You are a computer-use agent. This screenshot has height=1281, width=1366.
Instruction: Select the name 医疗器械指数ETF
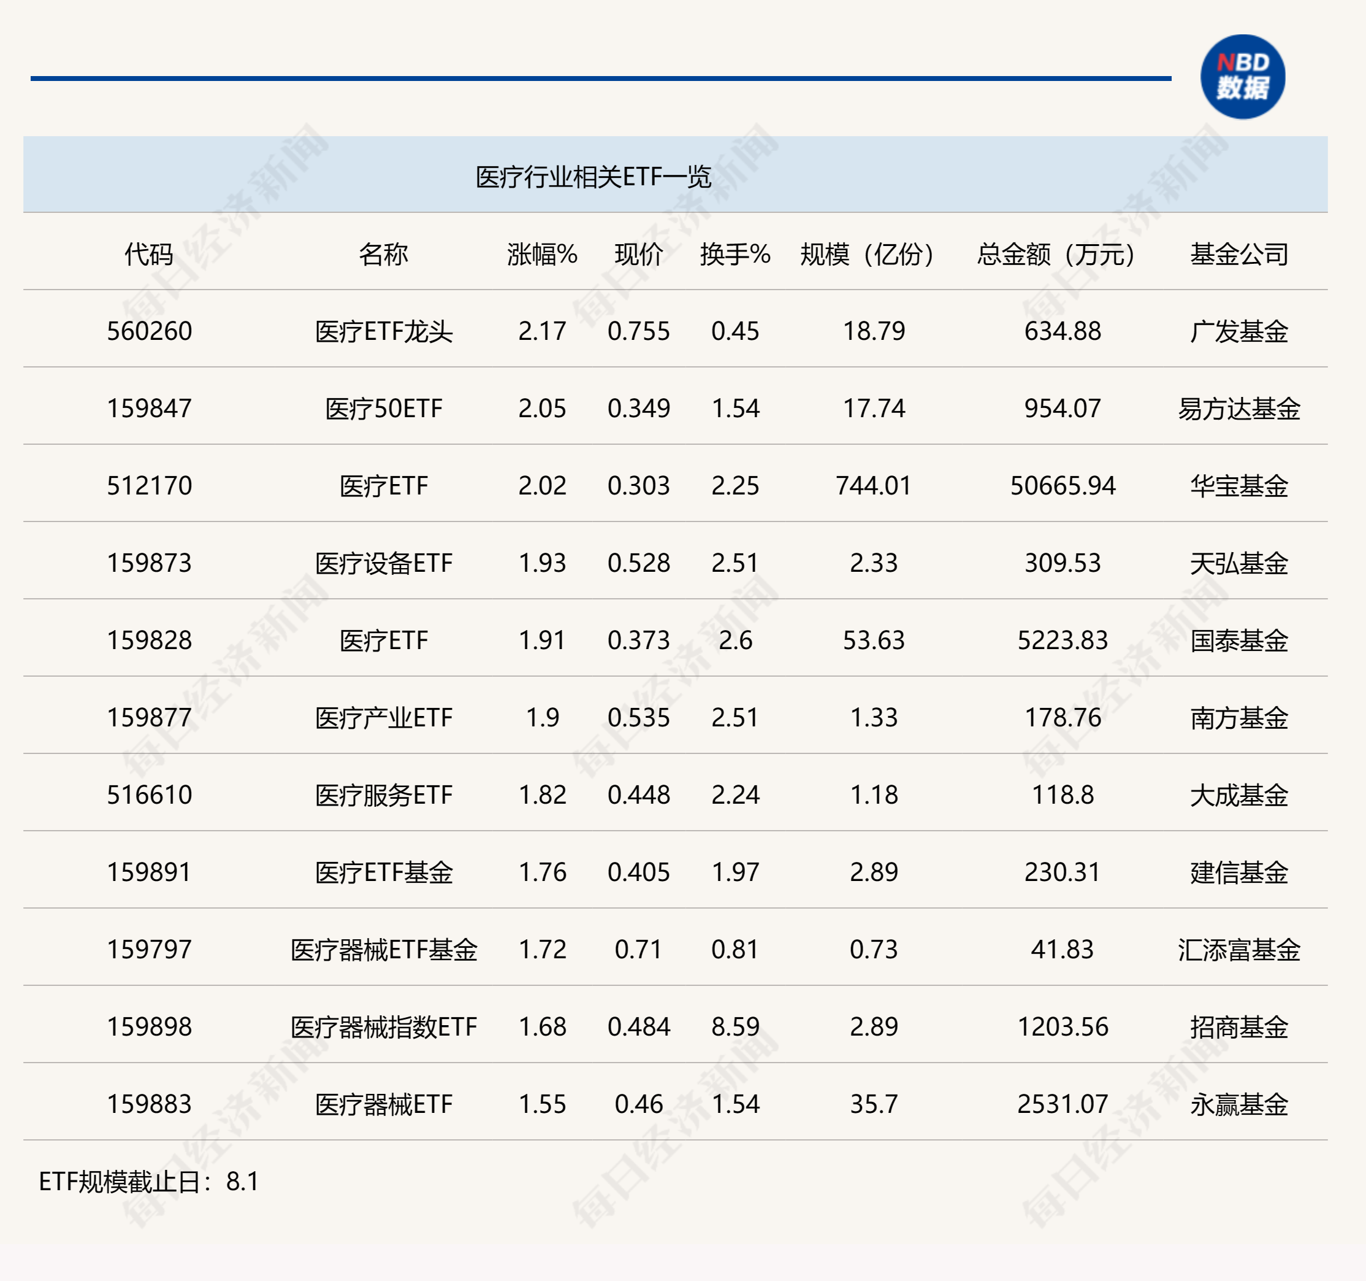(x=383, y=1027)
